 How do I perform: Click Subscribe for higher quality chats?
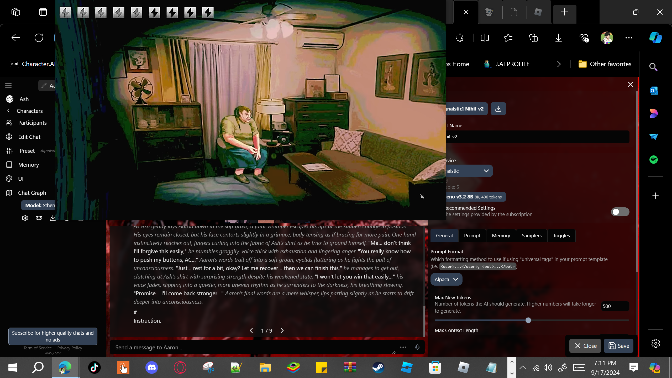53,336
